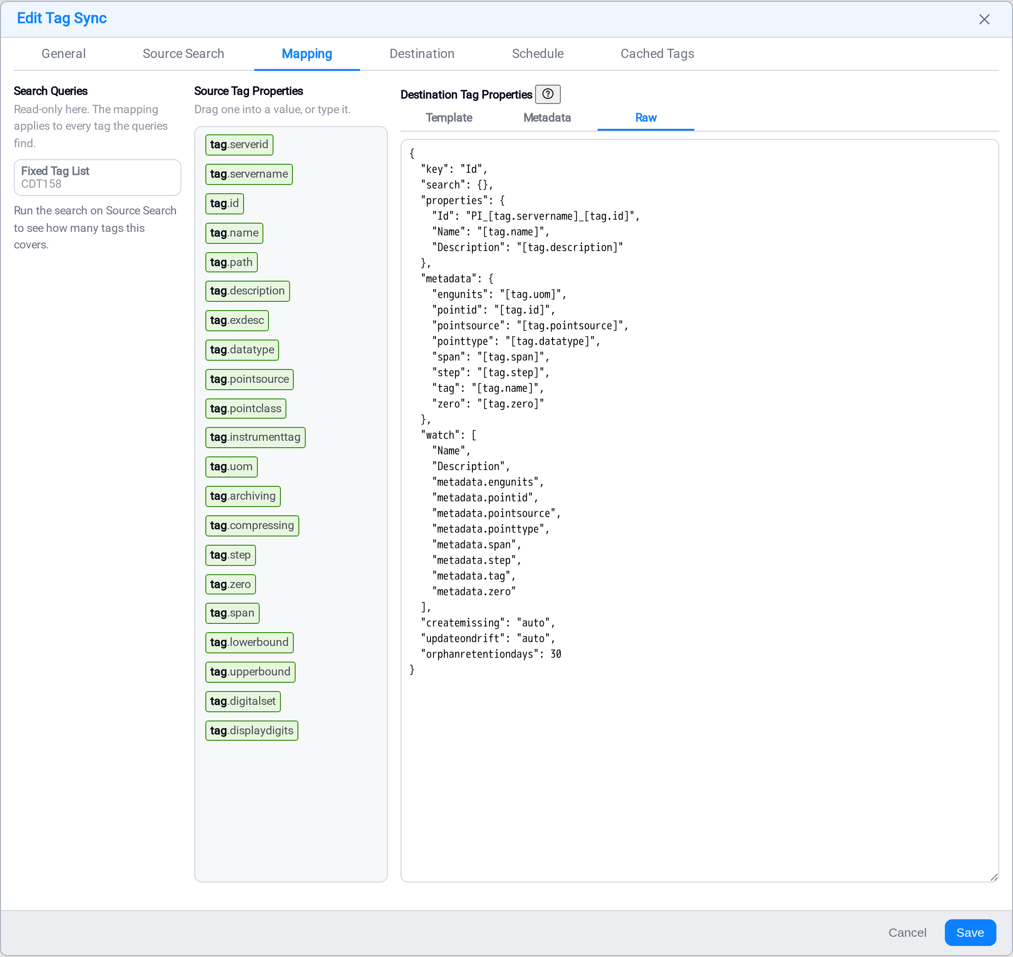The height and width of the screenshot is (957, 1013).
Task: Click the tag.displaydigits chip
Action: pyautogui.click(x=251, y=731)
